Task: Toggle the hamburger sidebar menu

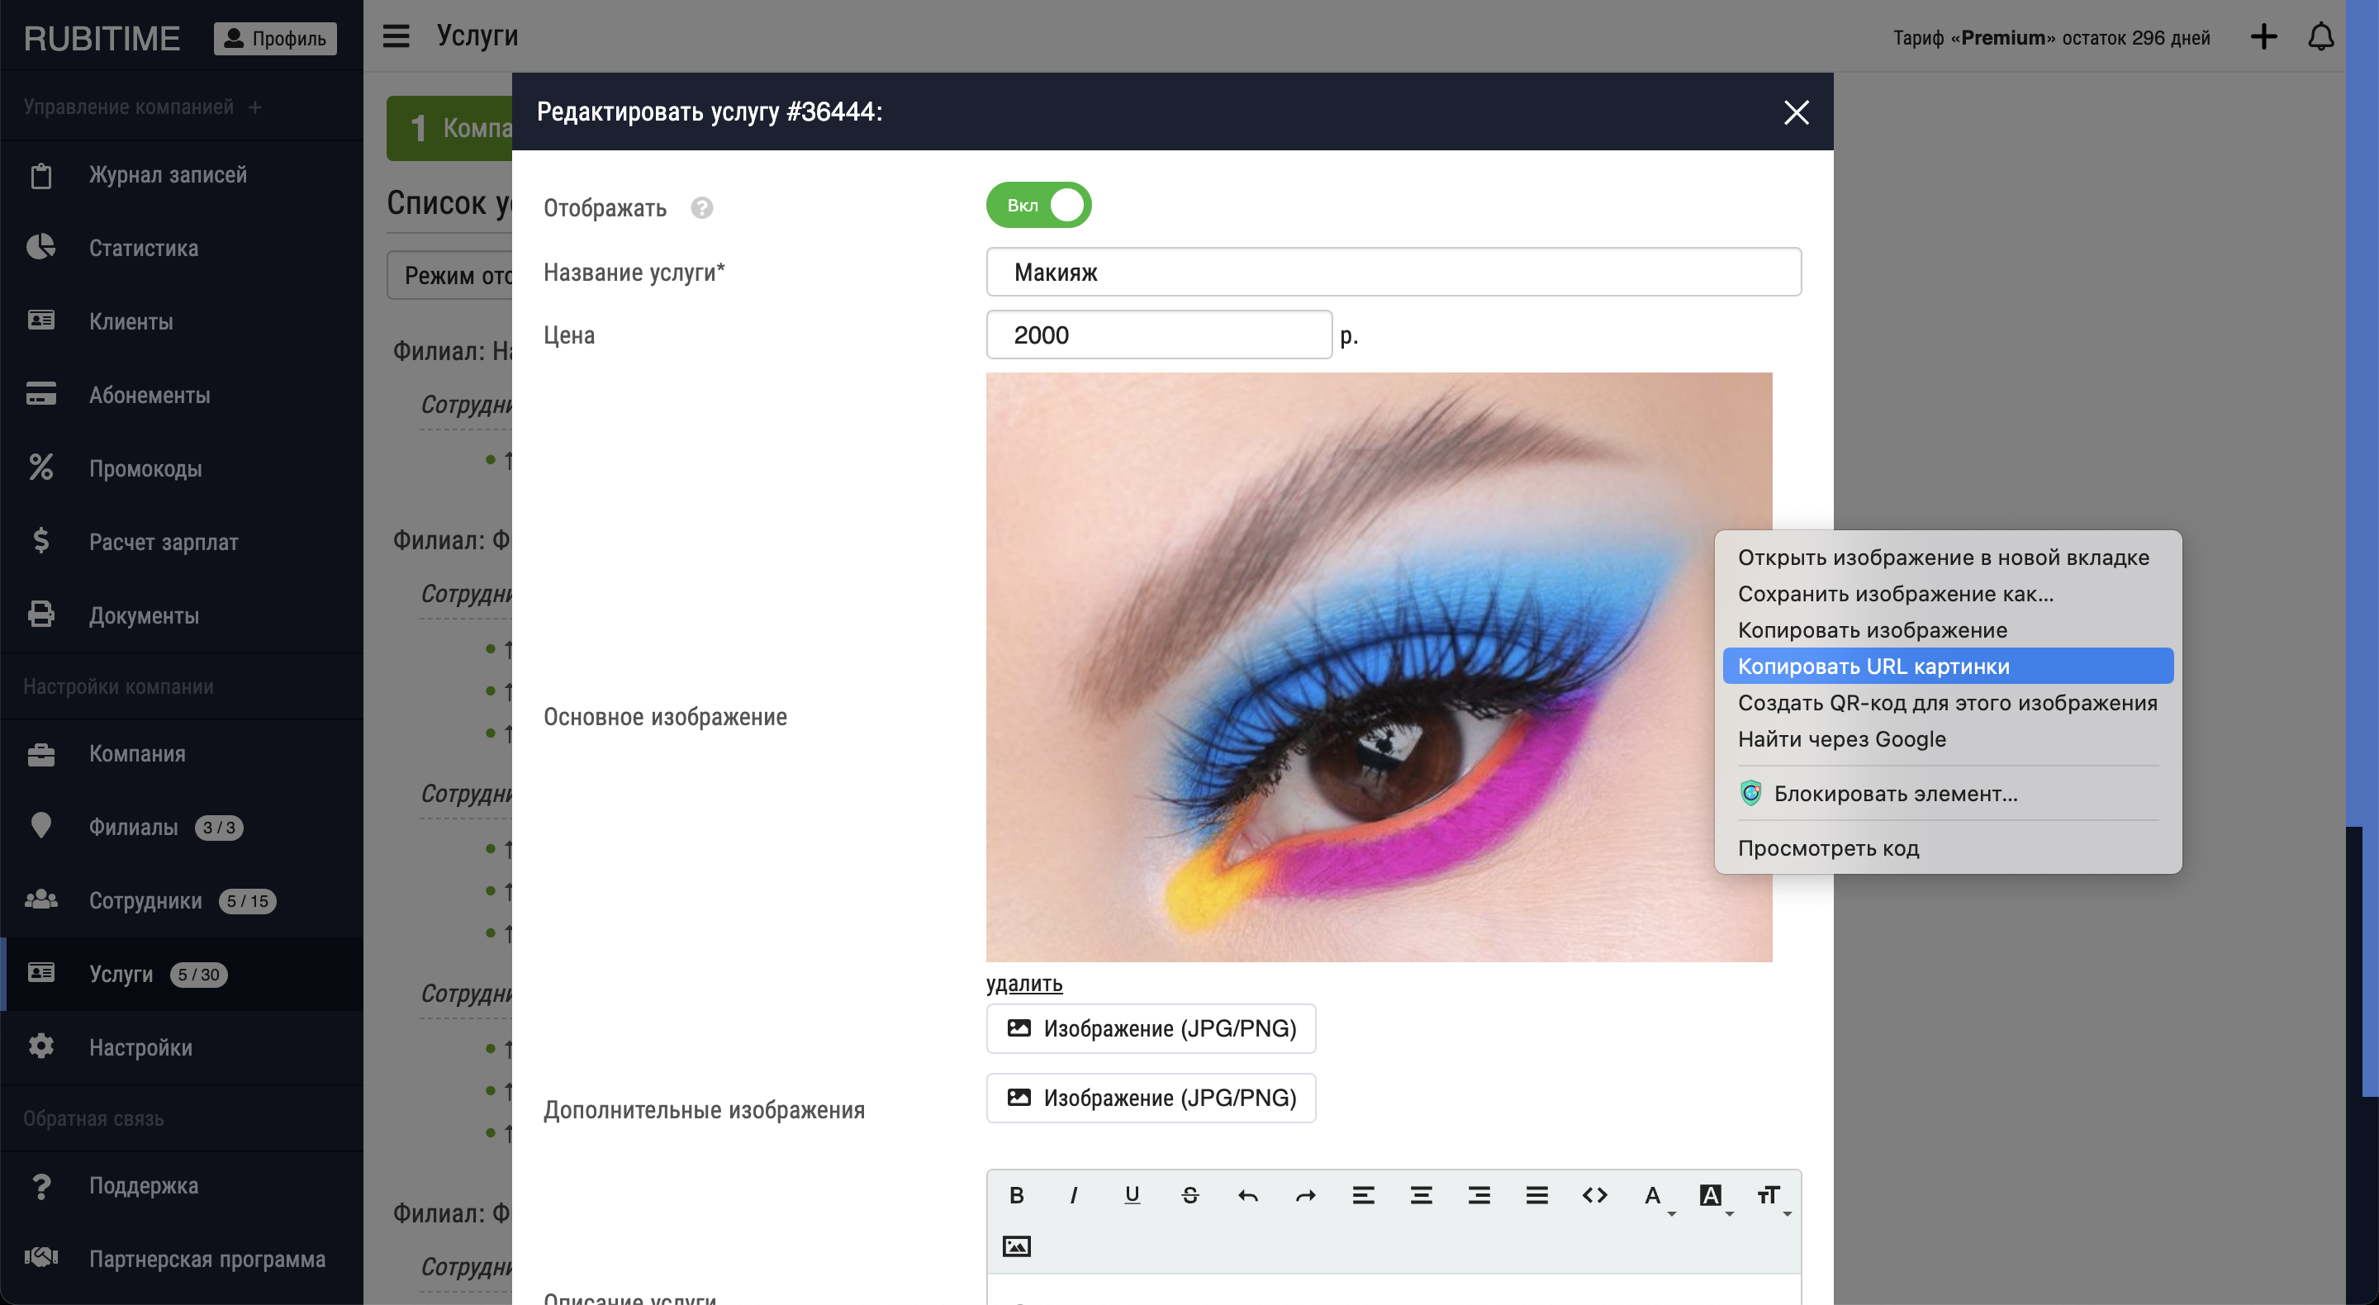Action: (x=396, y=36)
